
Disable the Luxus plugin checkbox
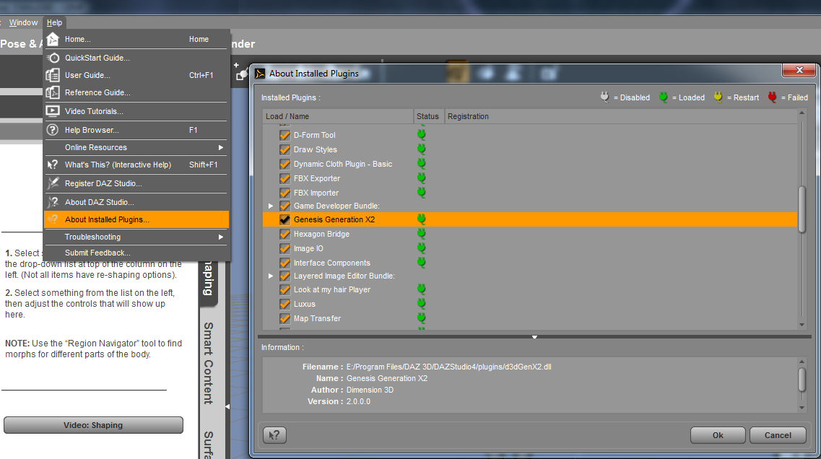click(x=284, y=304)
